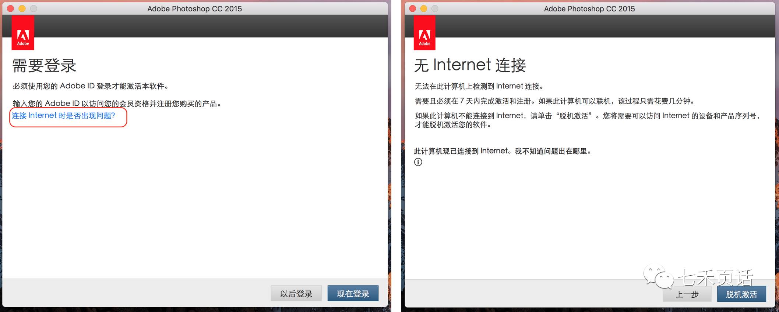Click the line starting '输入您的 Adobe ID'

(x=117, y=104)
